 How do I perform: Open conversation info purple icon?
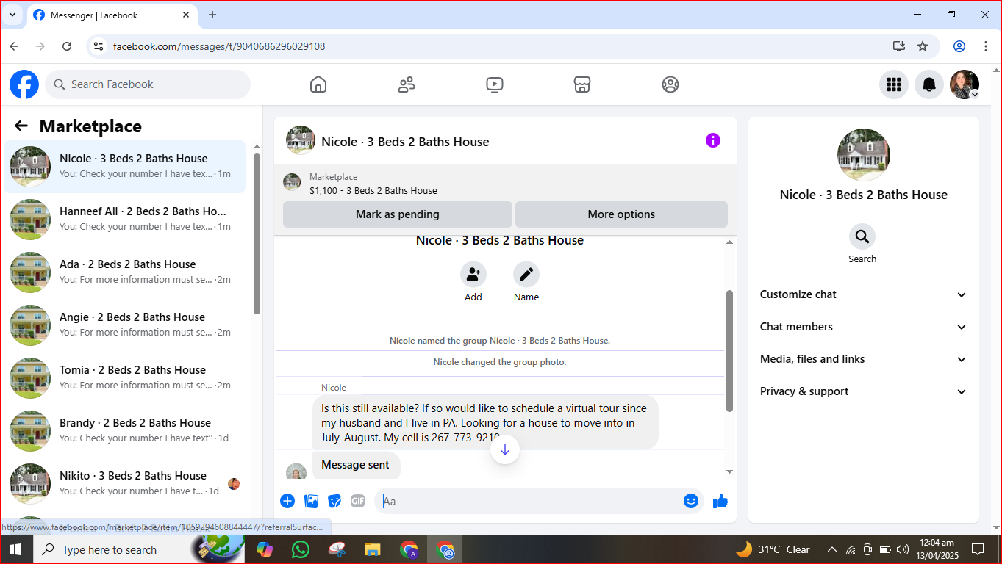click(713, 140)
